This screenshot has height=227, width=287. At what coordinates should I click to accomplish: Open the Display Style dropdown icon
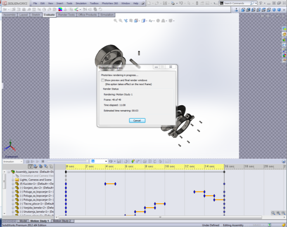(x=144, y=21)
